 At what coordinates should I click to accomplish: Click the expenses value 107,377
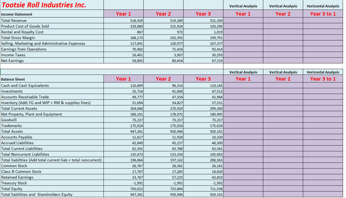point(203,43)
